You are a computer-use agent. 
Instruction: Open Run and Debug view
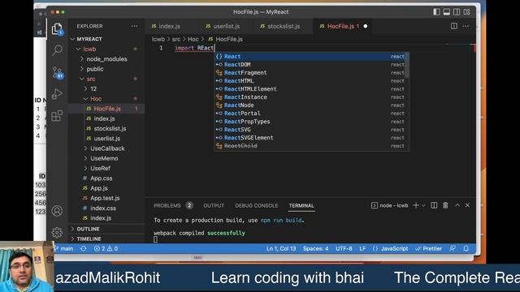[x=57, y=94]
